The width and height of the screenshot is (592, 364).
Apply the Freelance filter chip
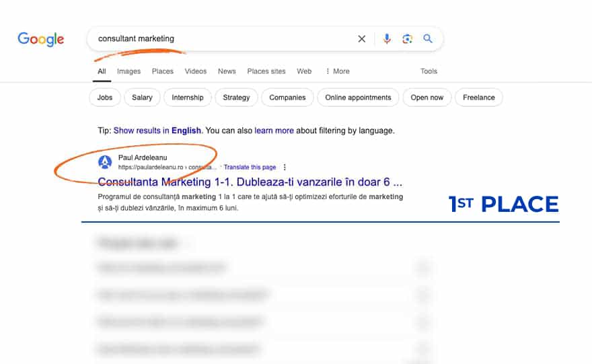[479, 98]
